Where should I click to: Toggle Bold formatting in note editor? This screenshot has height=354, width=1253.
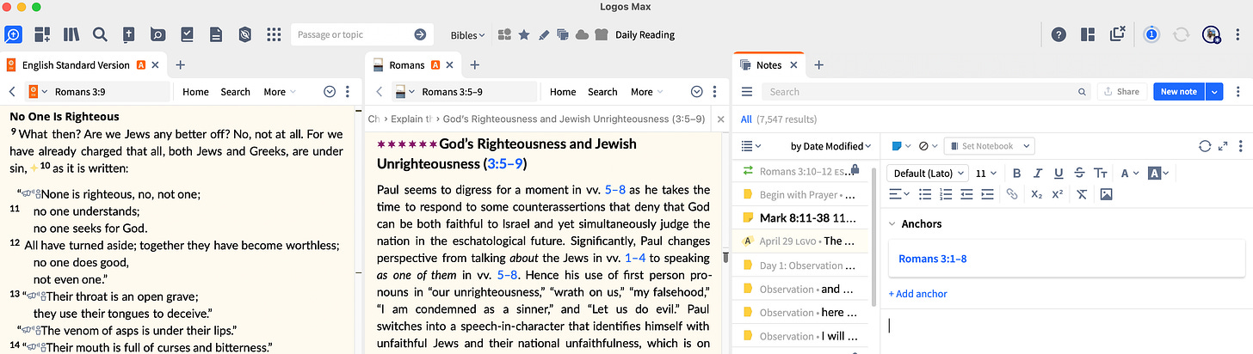(x=1017, y=173)
